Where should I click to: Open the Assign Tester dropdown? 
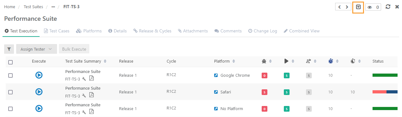point(36,49)
